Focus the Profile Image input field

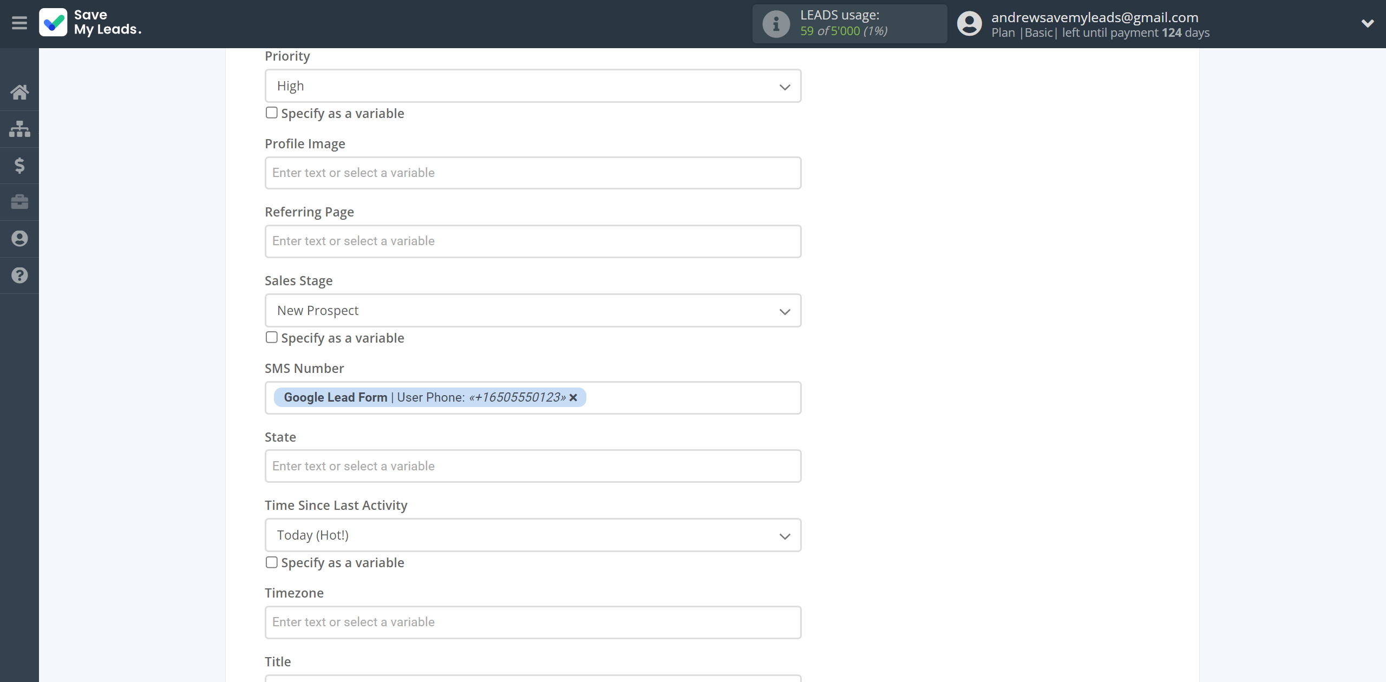(533, 173)
